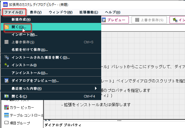
Task: Click the magnifier icon on プレビュー button
Action: point(104,20)
